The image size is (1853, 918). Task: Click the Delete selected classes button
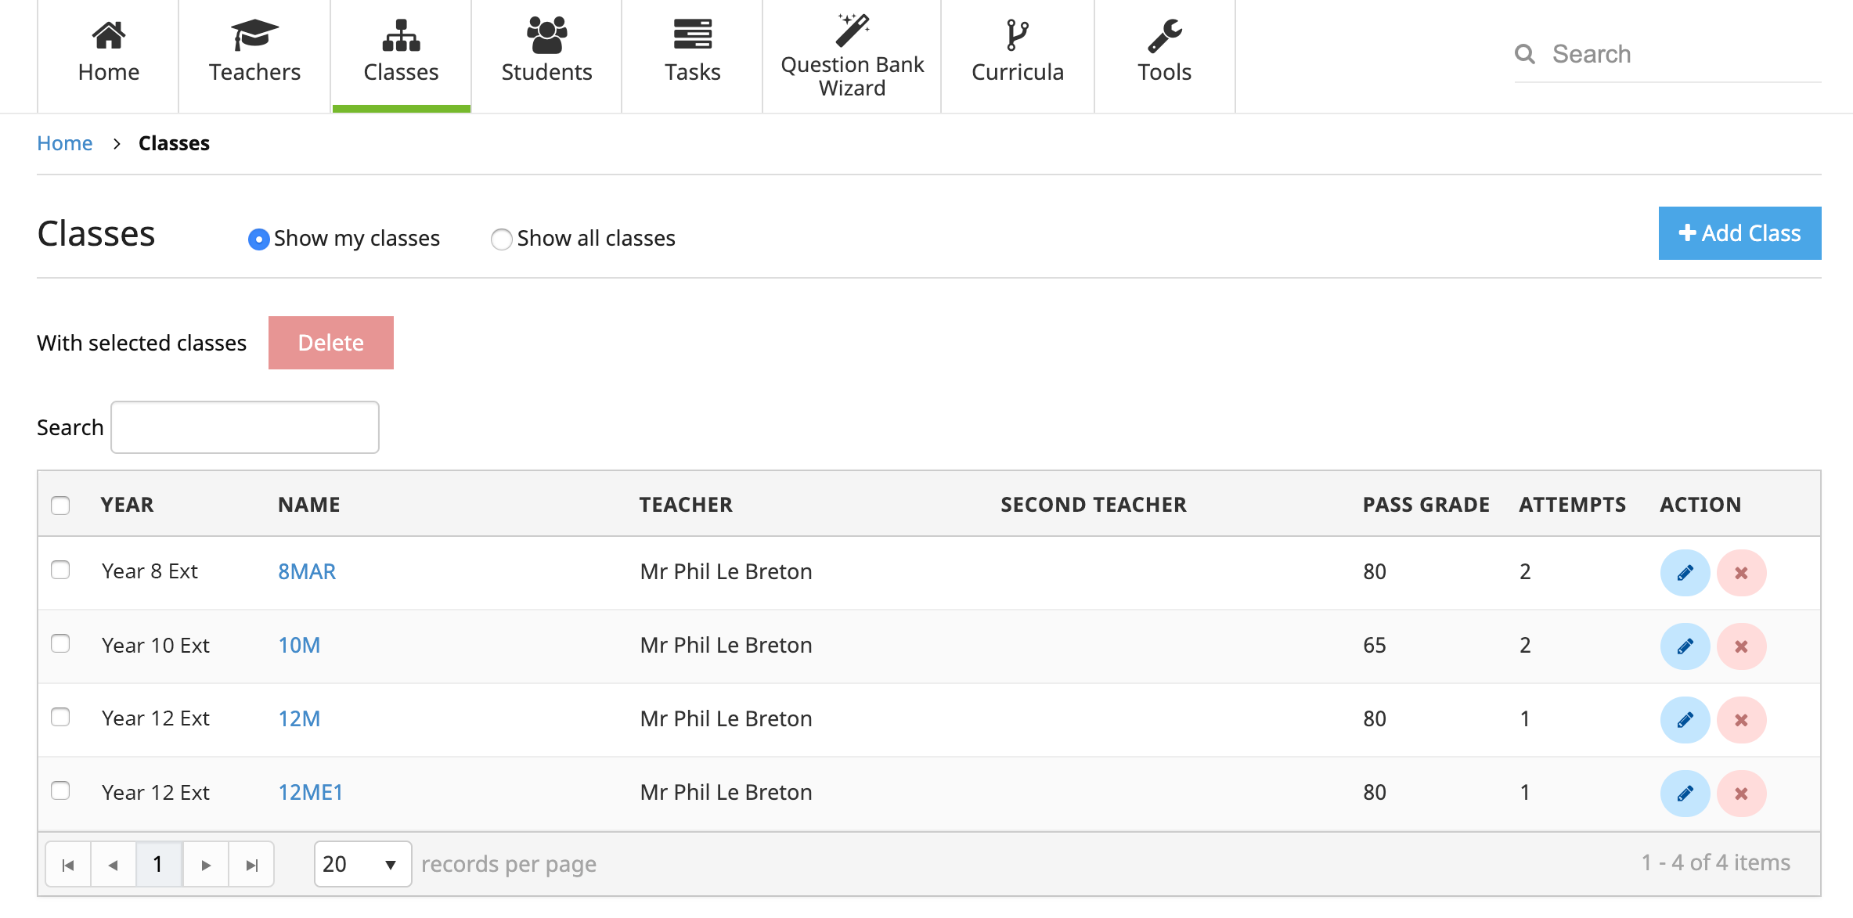(x=330, y=343)
